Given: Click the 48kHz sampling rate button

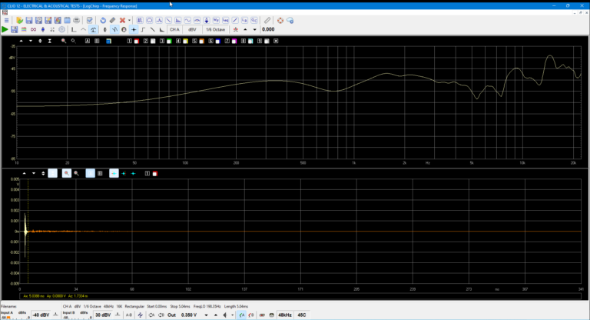Looking at the screenshot, I should [x=284, y=315].
